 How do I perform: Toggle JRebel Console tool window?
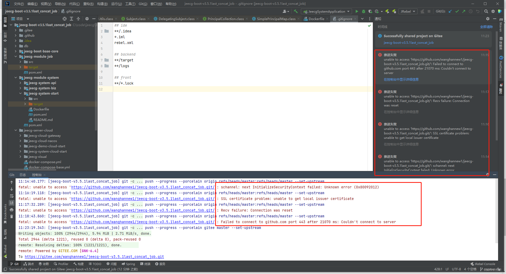point(483,264)
